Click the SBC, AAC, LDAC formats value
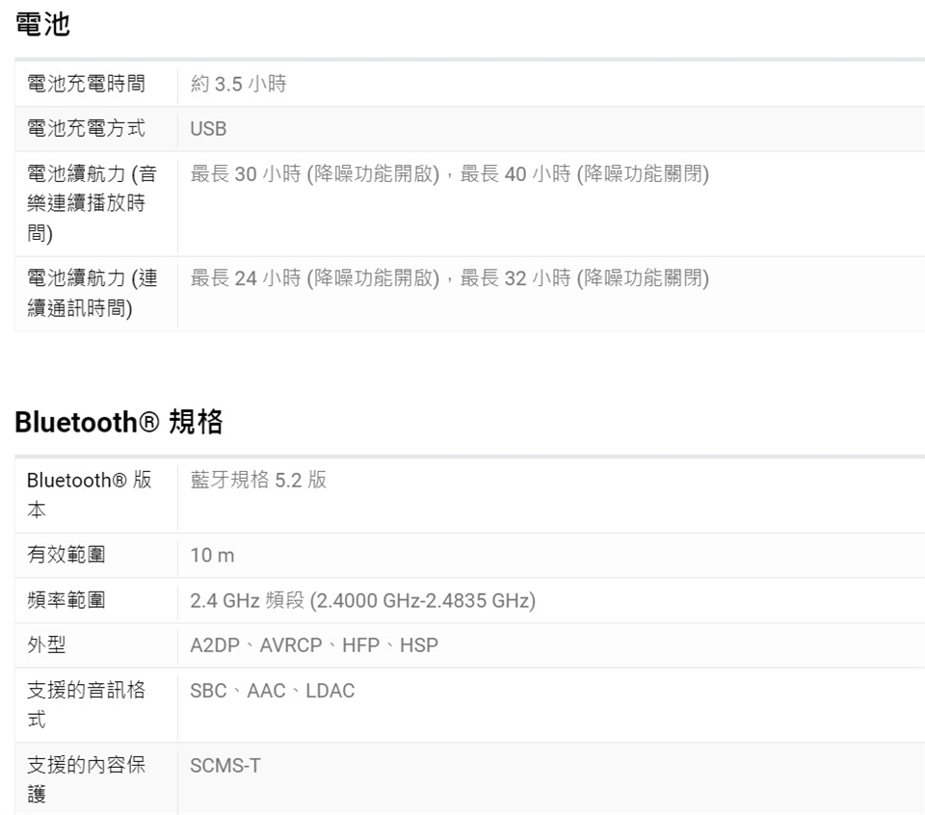 coord(272,691)
